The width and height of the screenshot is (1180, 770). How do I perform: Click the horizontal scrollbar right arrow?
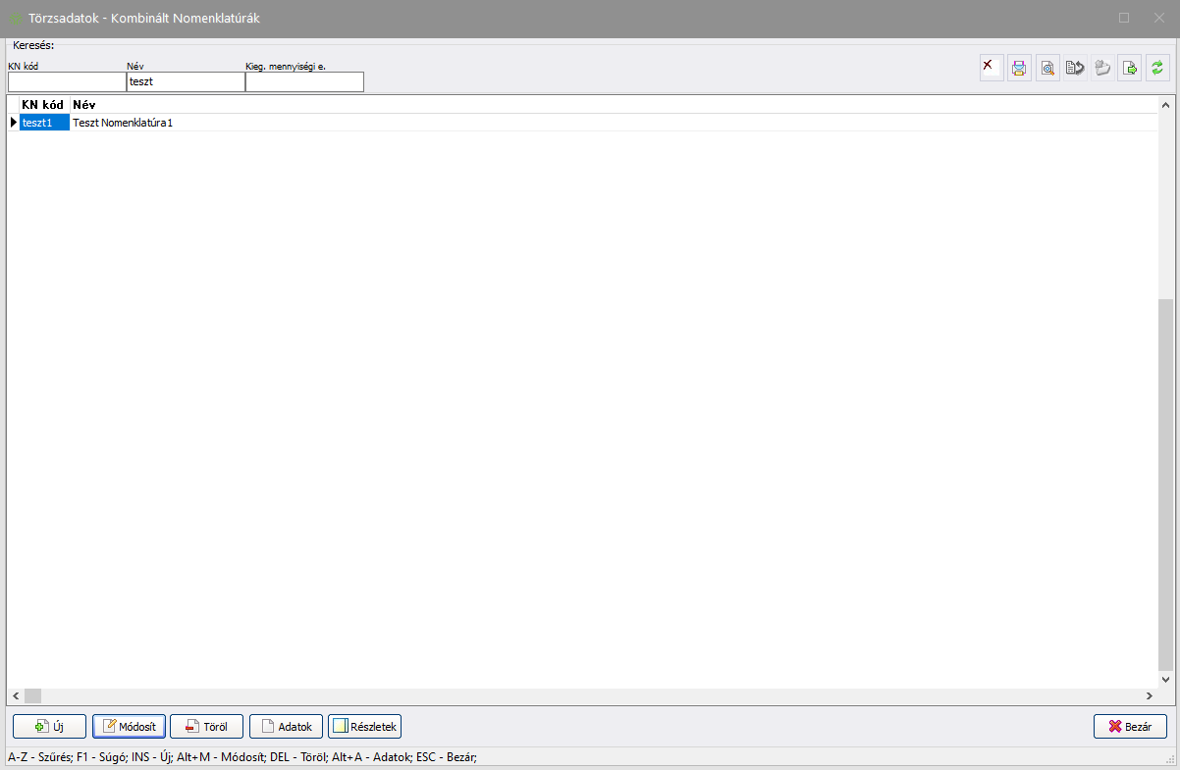tap(1149, 695)
